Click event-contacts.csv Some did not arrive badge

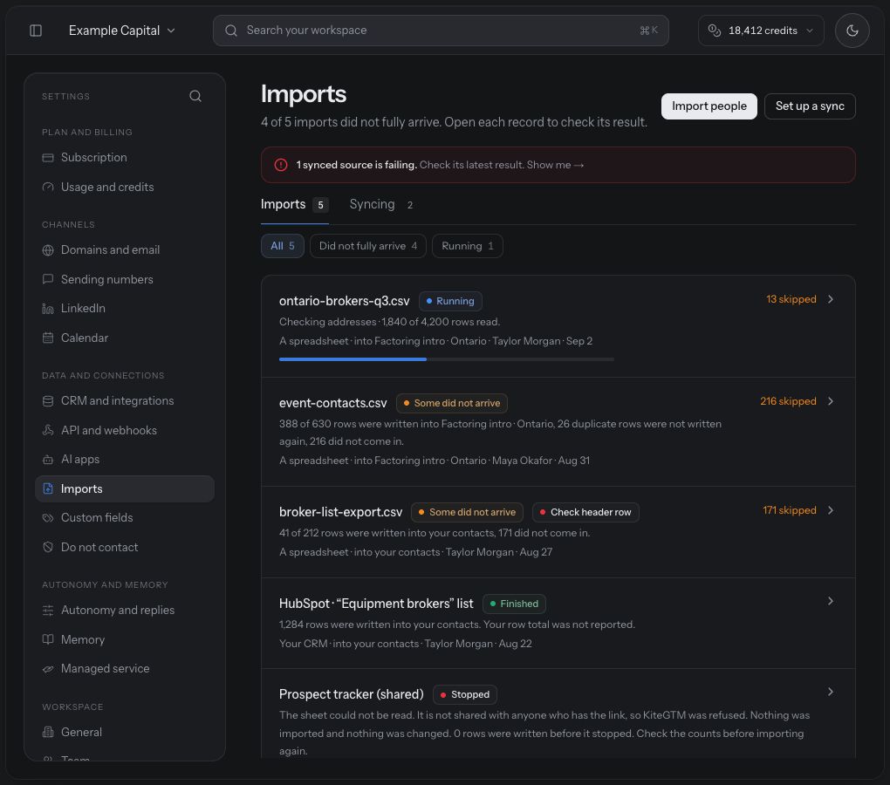451,403
